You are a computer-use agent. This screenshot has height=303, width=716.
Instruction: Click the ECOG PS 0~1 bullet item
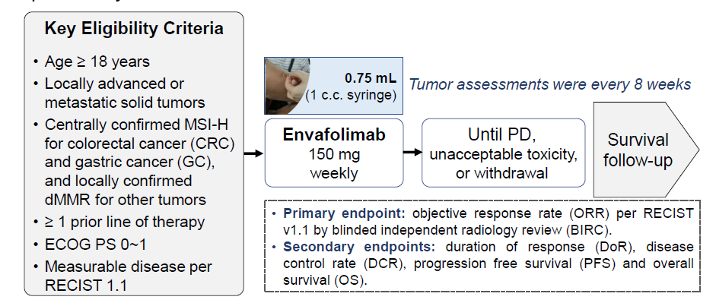(95, 245)
